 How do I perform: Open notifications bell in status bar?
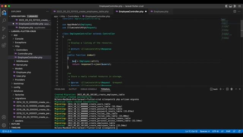[x=239, y=131]
